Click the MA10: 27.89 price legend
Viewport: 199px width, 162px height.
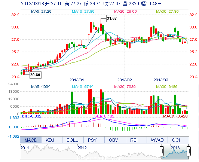83,12
